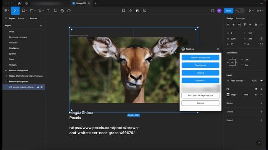The image size is (268, 150).
Task: Click ClipDrop Upscale 2x button
Action: point(200,80)
